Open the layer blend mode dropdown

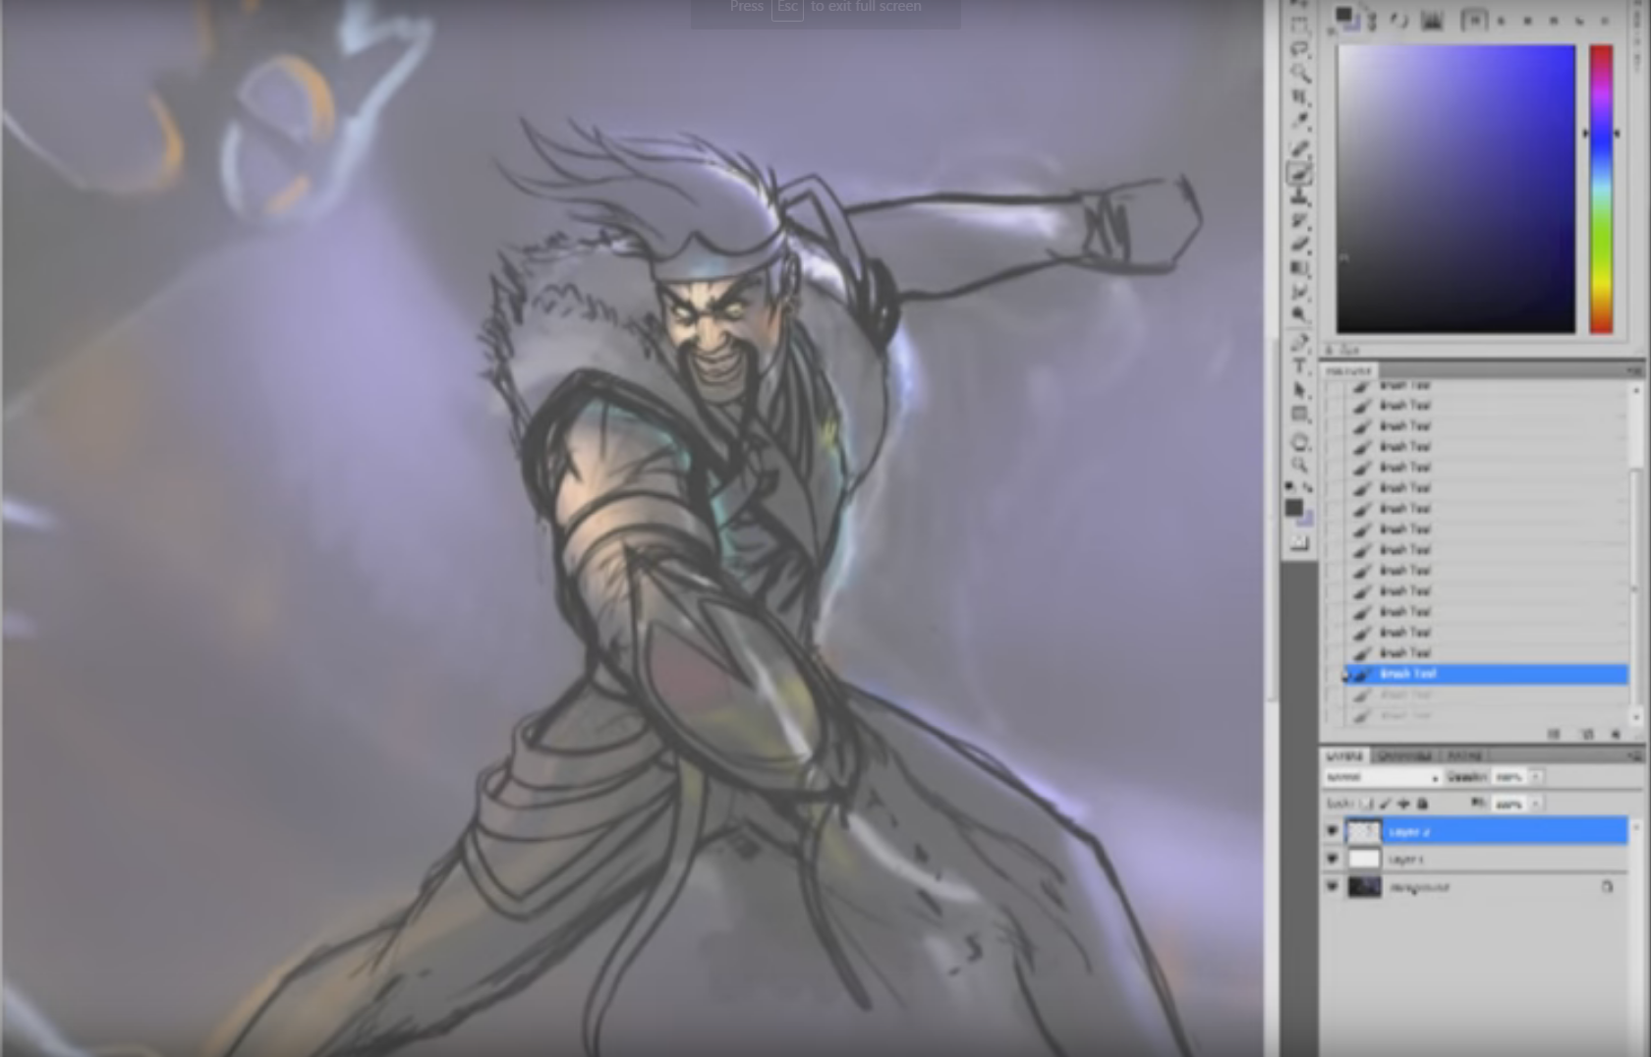(x=1381, y=777)
